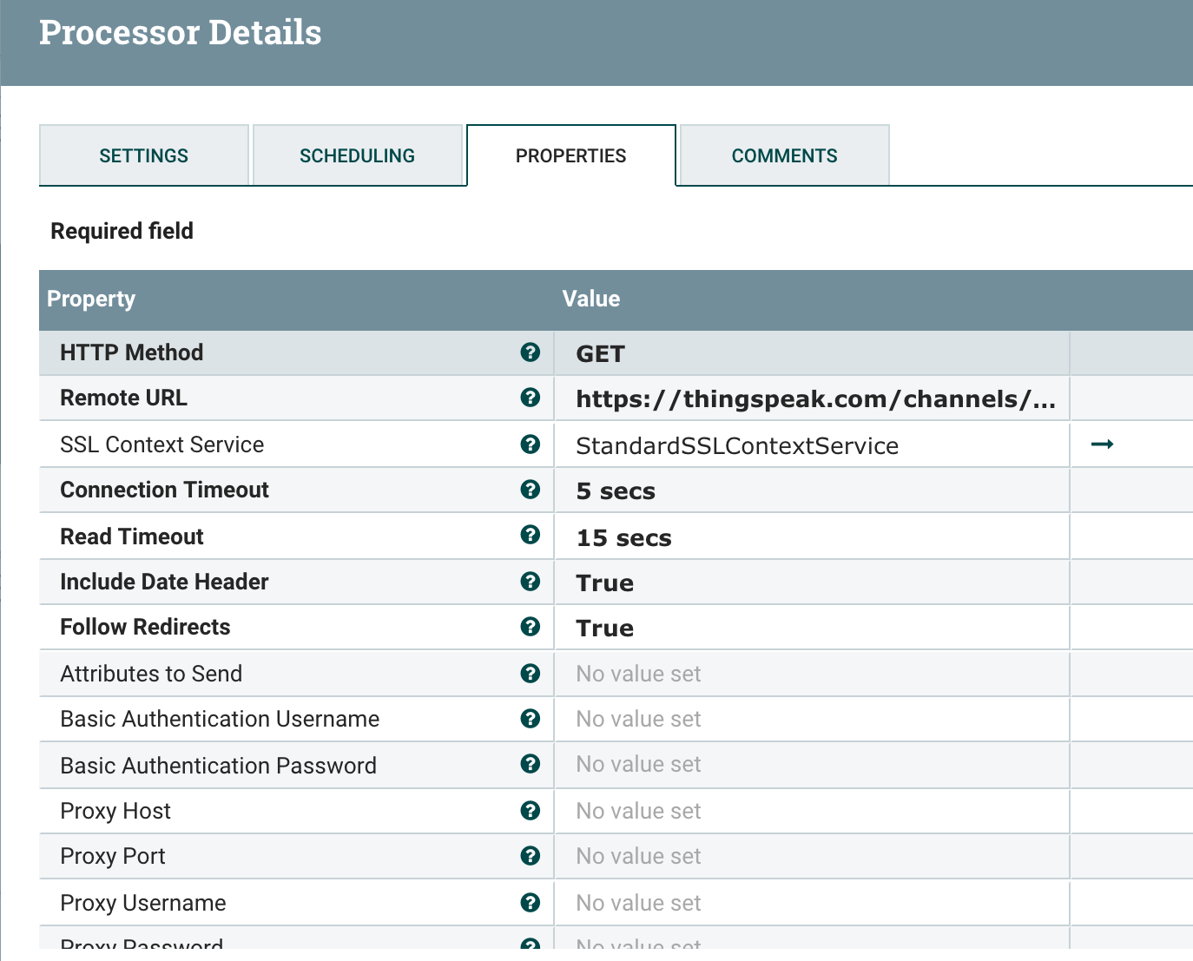
Task: Click help icon for Include Date Header
Action: tap(530, 582)
